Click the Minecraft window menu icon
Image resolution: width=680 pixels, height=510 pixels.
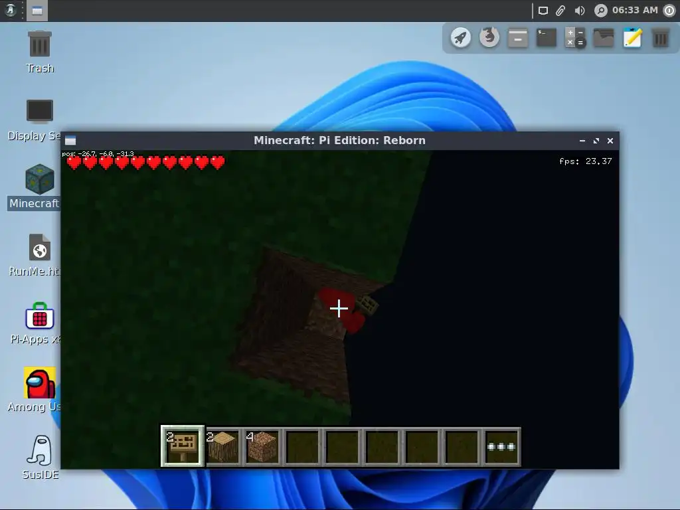[70, 140]
